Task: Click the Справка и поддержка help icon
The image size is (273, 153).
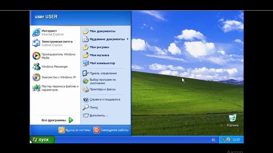Action: (85, 99)
